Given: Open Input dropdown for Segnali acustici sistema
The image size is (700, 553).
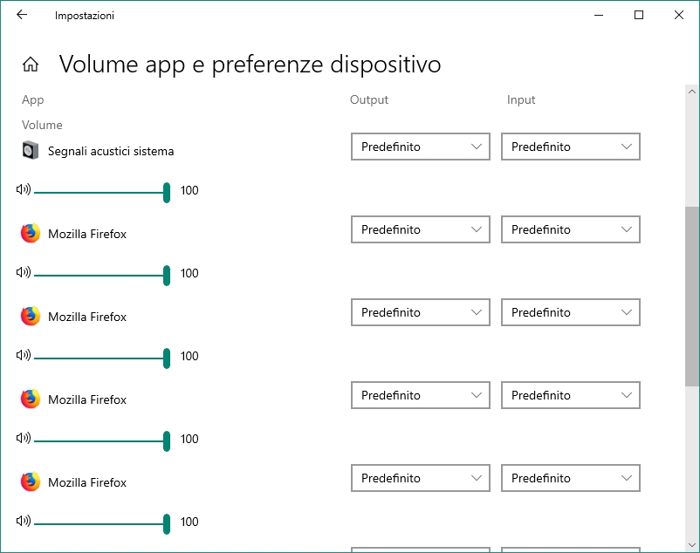Looking at the screenshot, I should (571, 147).
